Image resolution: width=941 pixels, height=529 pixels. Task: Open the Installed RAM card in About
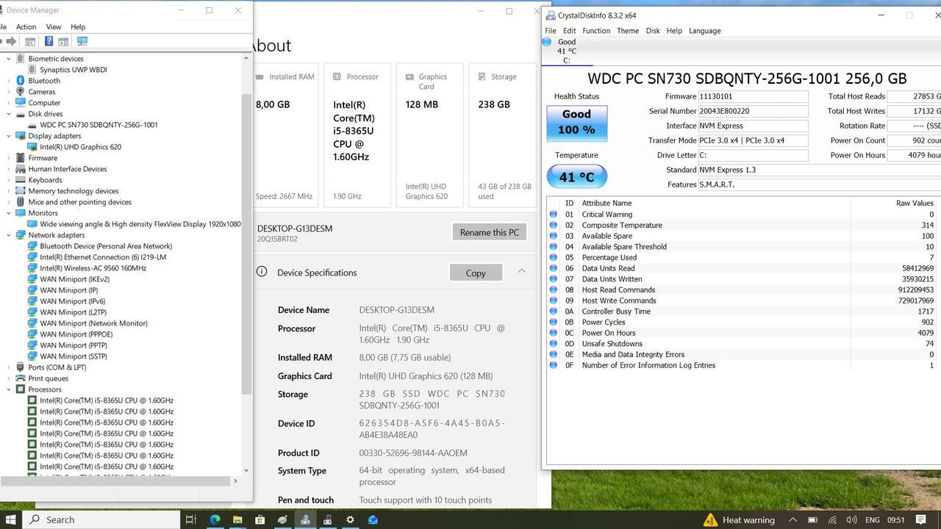click(285, 136)
